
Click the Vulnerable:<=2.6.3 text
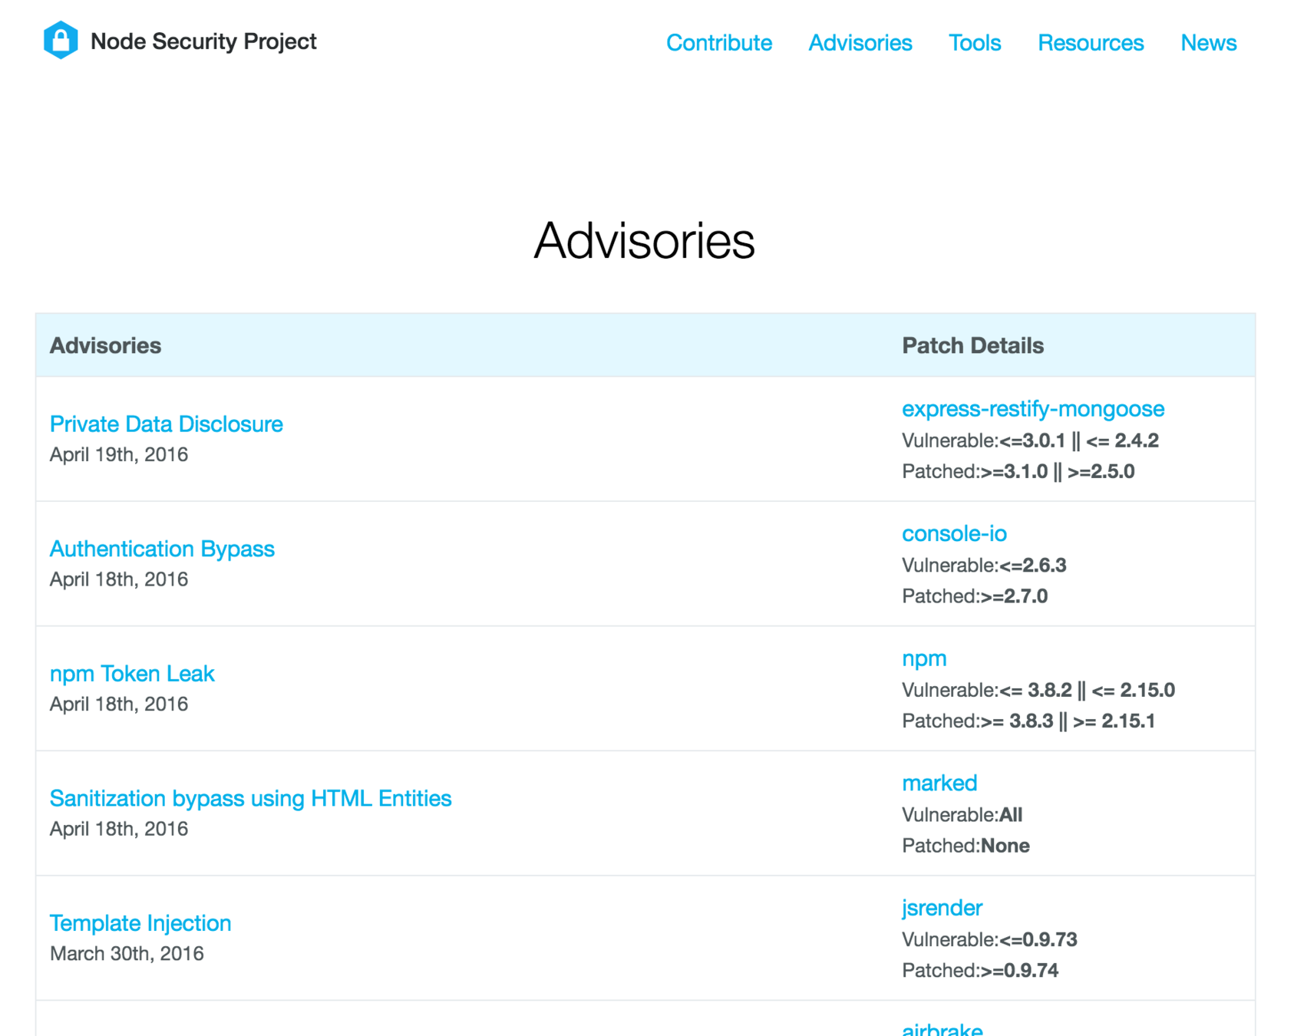pyautogui.click(x=984, y=566)
